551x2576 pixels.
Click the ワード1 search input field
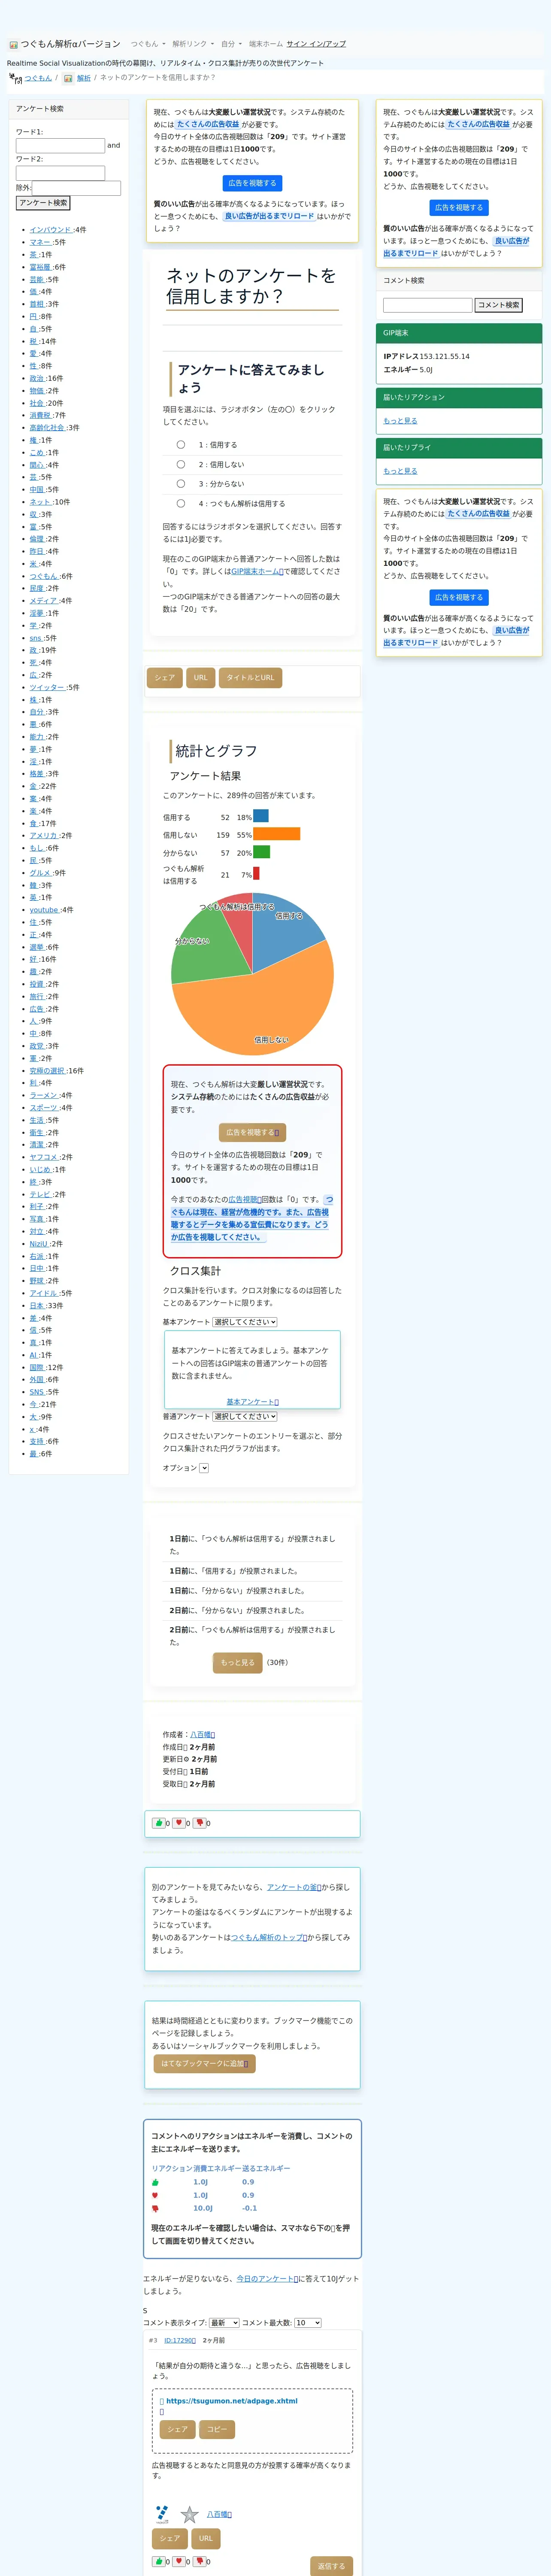60,146
